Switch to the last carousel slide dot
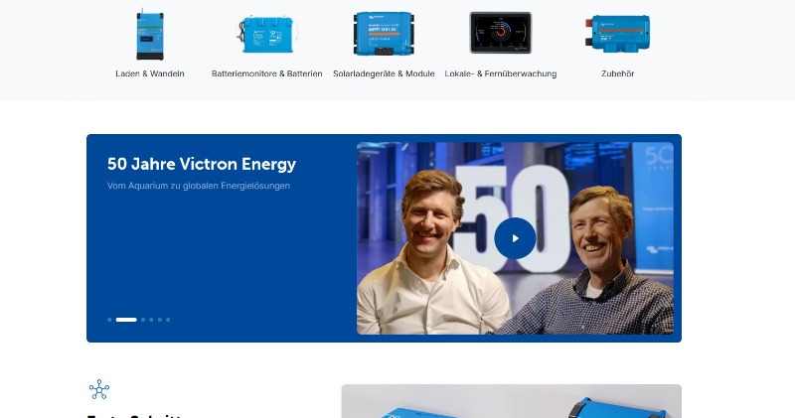Screen dimensions: 795x418 [x=168, y=320]
